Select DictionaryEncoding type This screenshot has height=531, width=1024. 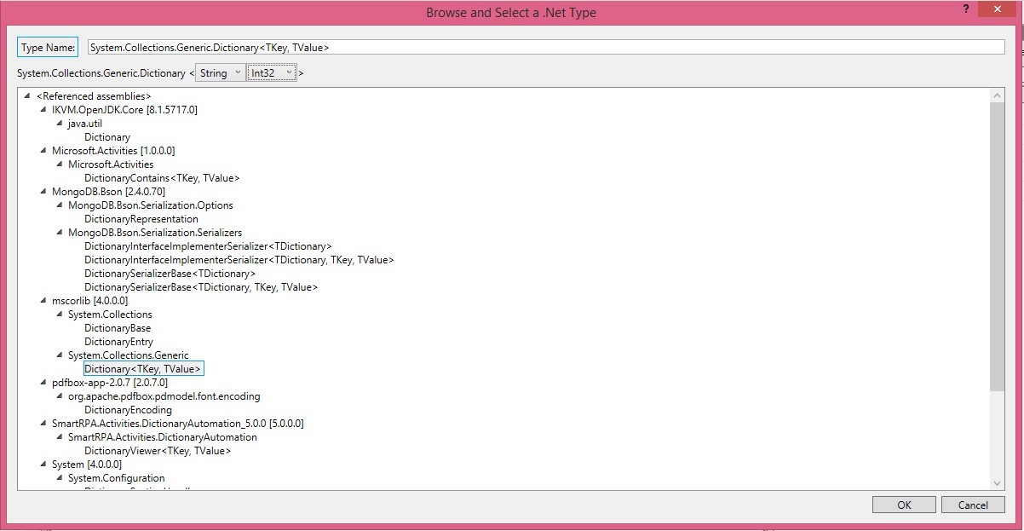click(x=128, y=410)
